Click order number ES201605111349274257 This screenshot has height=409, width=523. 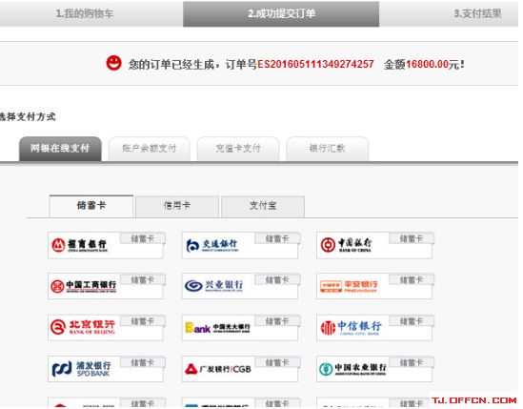pyautogui.click(x=315, y=64)
